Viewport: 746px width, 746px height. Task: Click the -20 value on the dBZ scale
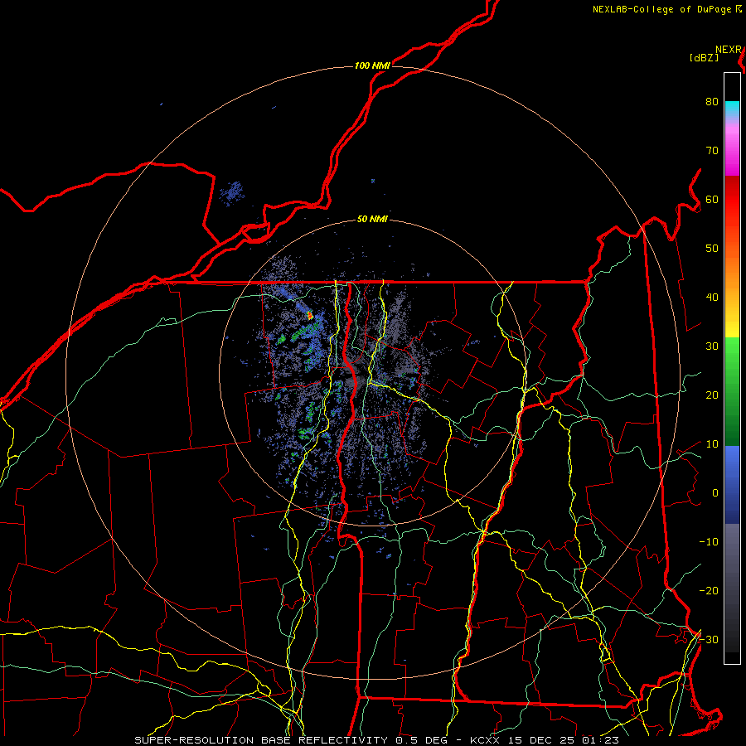point(709,590)
